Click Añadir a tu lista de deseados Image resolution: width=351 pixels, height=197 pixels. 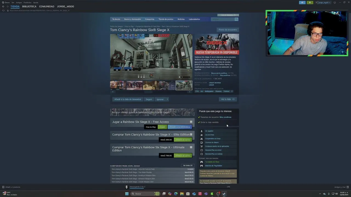tap(128, 99)
